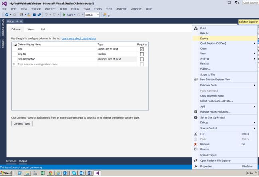Click Word icon in the taskbar
The width and height of the screenshot is (259, 177).
coord(89,173)
